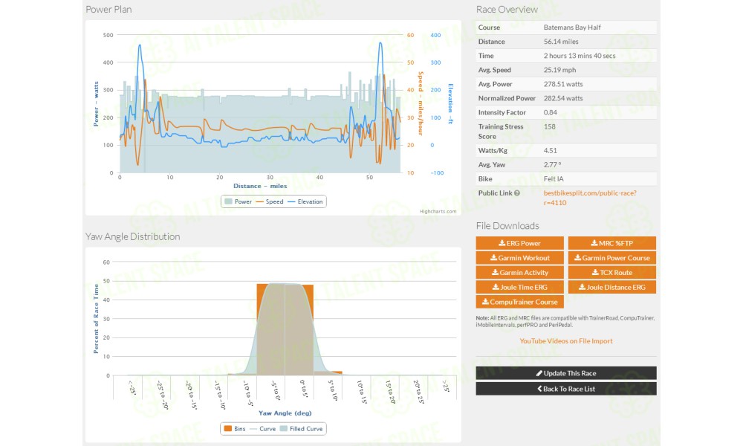Click the Watts/Kg value 4.51
Screen dimensions: 743x446
pos(550,151)
